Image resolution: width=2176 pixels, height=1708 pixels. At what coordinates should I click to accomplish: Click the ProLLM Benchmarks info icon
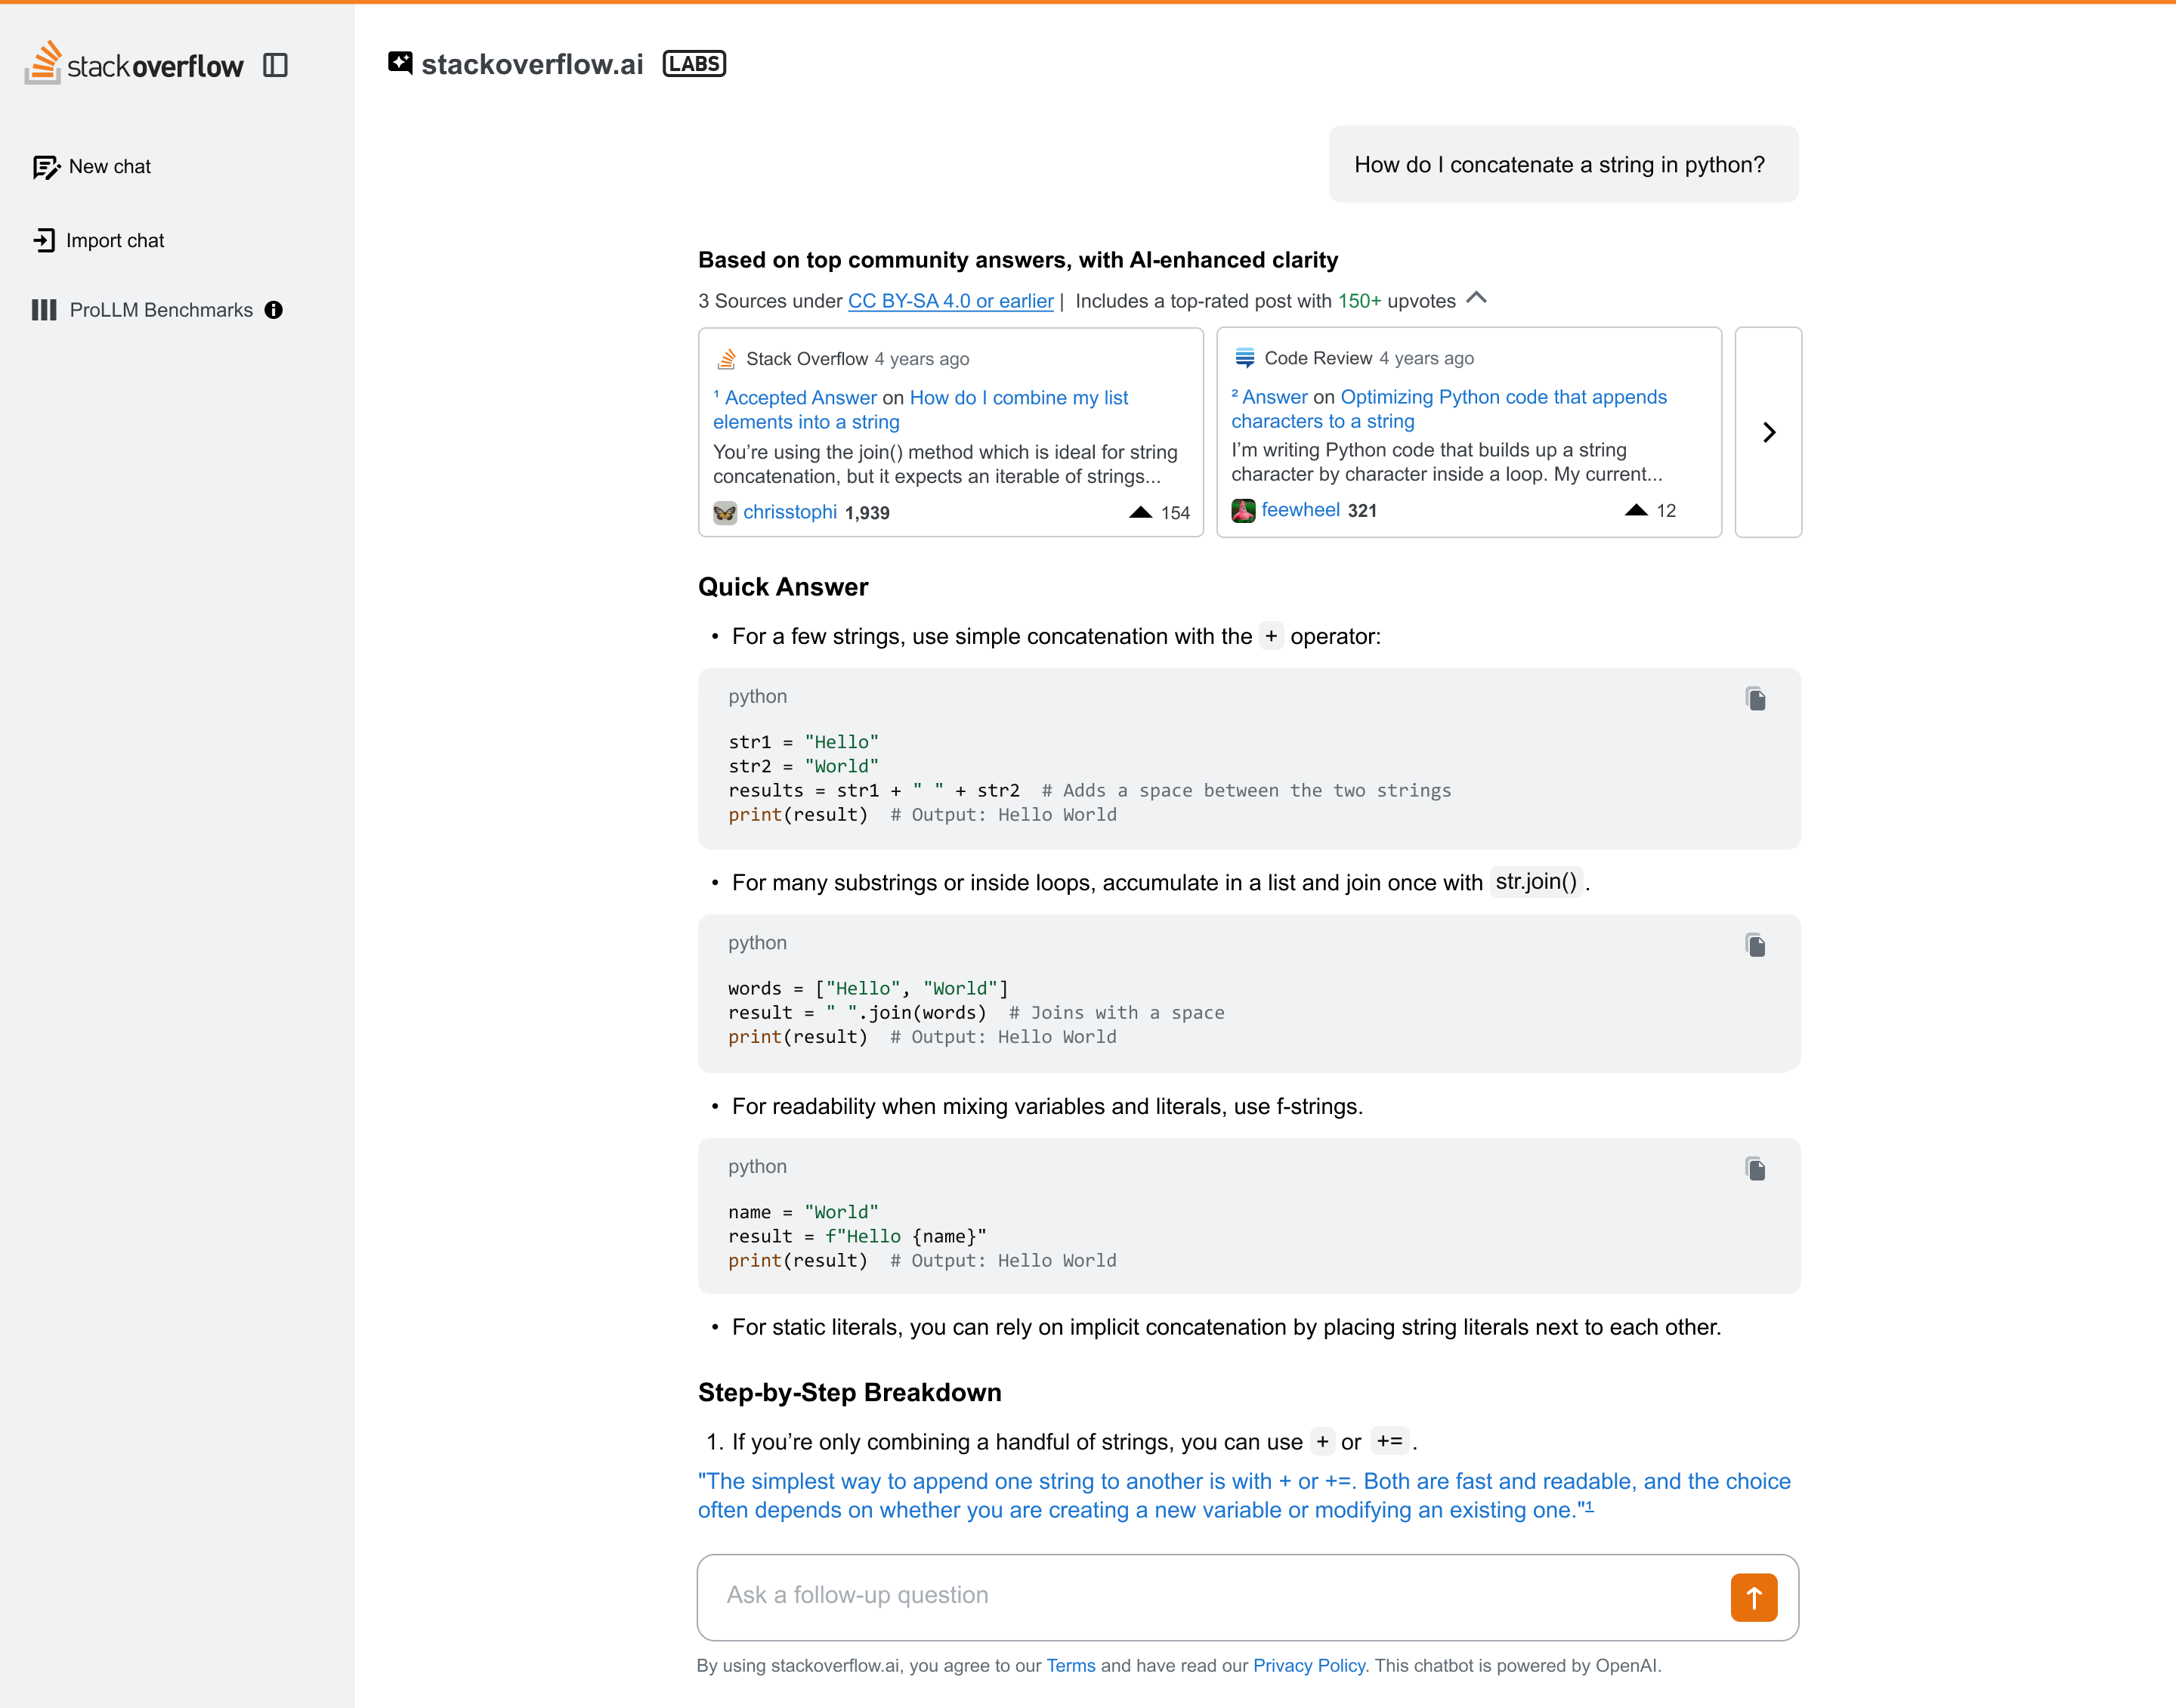pyautogui.click(x=274, y=310)
